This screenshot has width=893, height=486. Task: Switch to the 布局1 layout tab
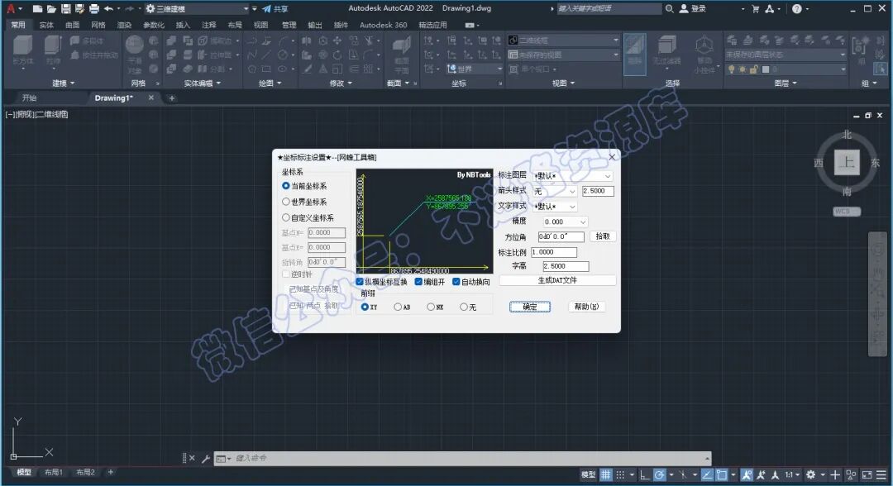tap(54, 472)
